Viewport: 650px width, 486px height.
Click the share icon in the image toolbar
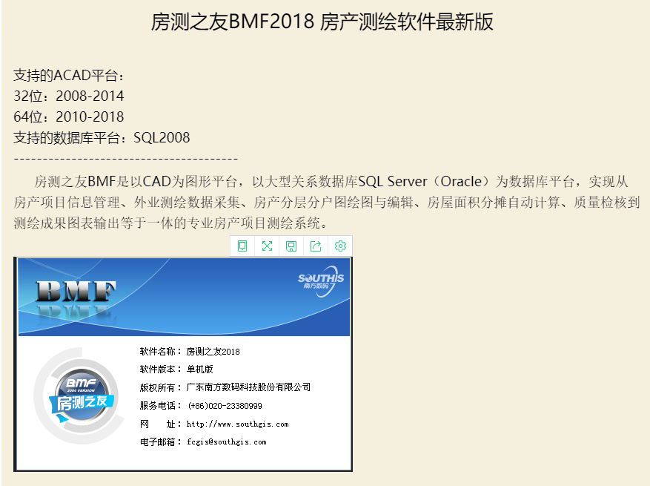[316, 246]
